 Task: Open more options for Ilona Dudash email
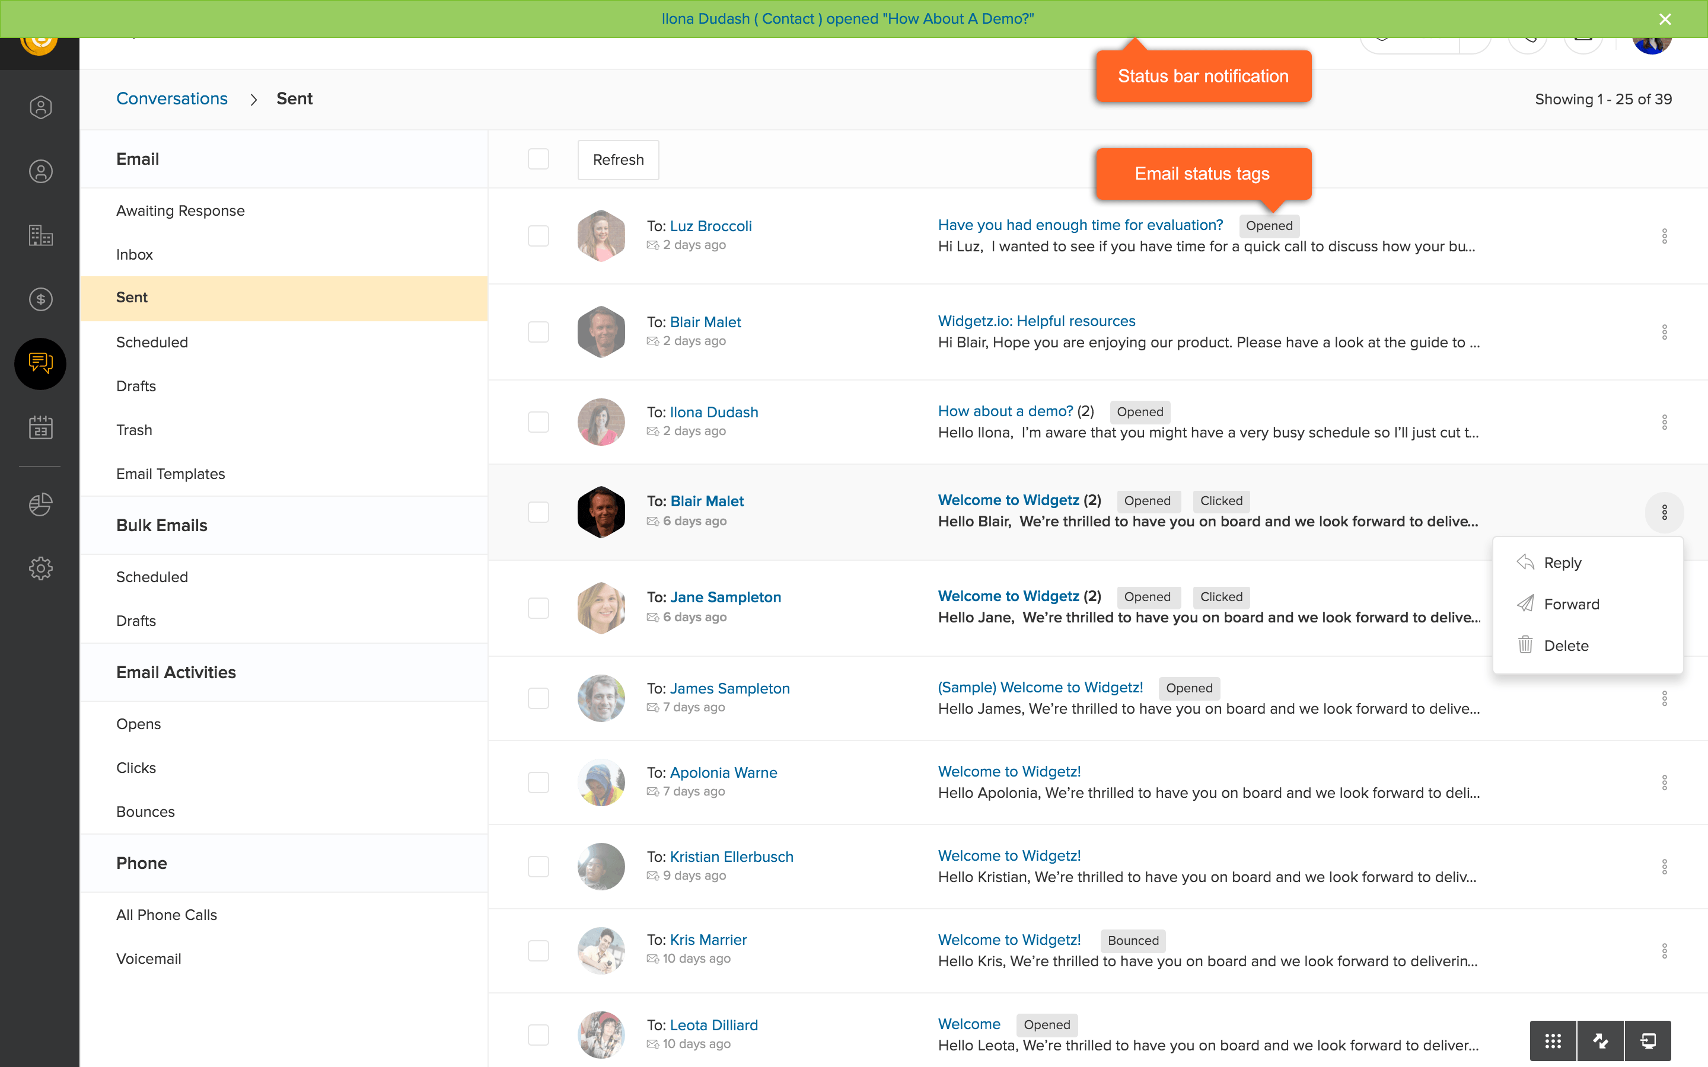tap(1664, 422)
